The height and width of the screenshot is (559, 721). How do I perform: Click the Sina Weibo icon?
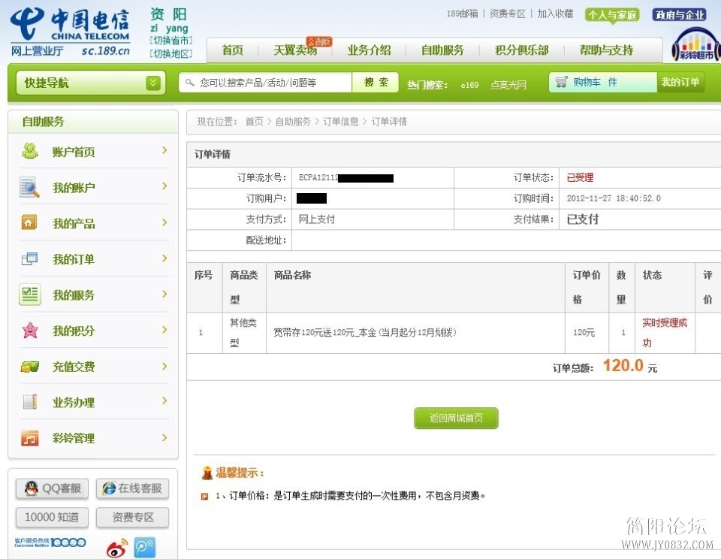pos(117,548)
